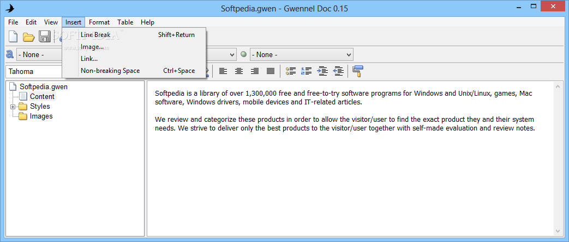Choose Line Break from the Insert menu

point(134,35)
